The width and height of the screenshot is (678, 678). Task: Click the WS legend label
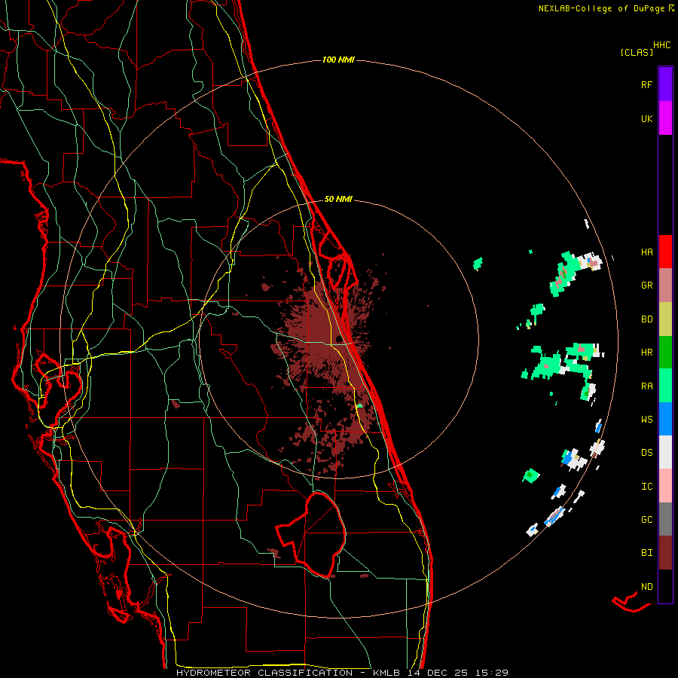click(x=646, y=420)
